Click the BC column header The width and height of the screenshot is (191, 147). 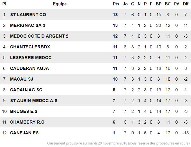tap(168, 4)
